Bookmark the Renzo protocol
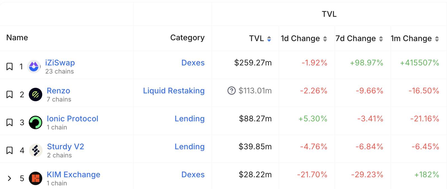 click(x=10, y=94)
